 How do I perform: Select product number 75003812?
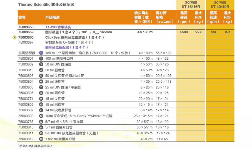pos(26,139)
